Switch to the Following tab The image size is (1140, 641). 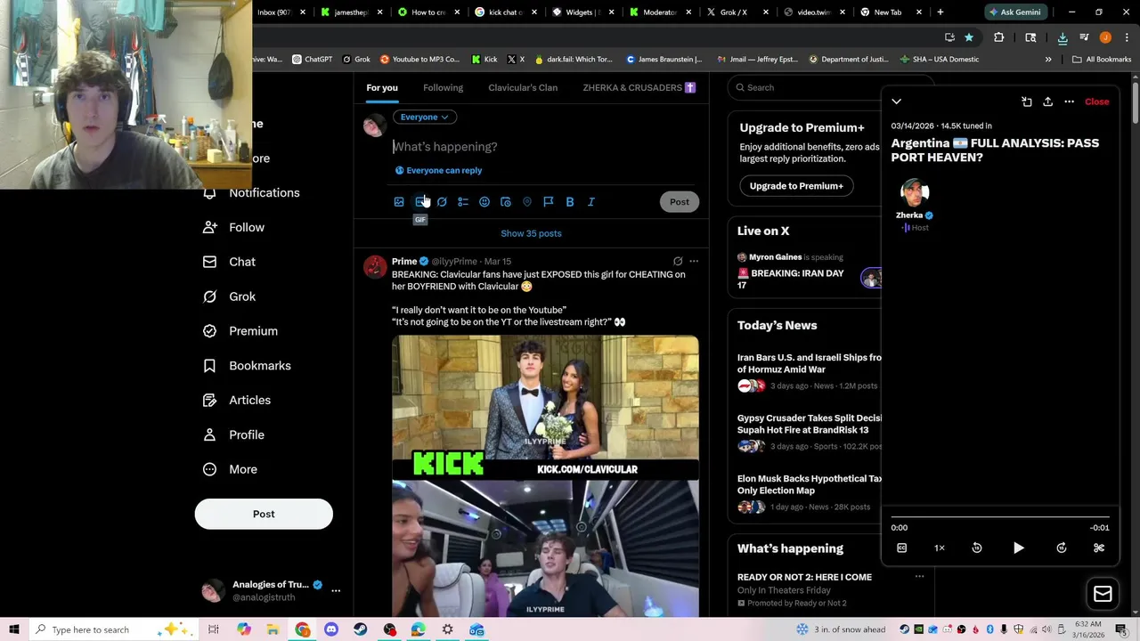pos(443,87)
